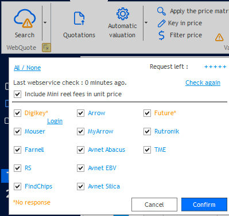This screenshot has height=216, width=229.
Task: Click the Farnell supplier name
Action: pos(34,150)
